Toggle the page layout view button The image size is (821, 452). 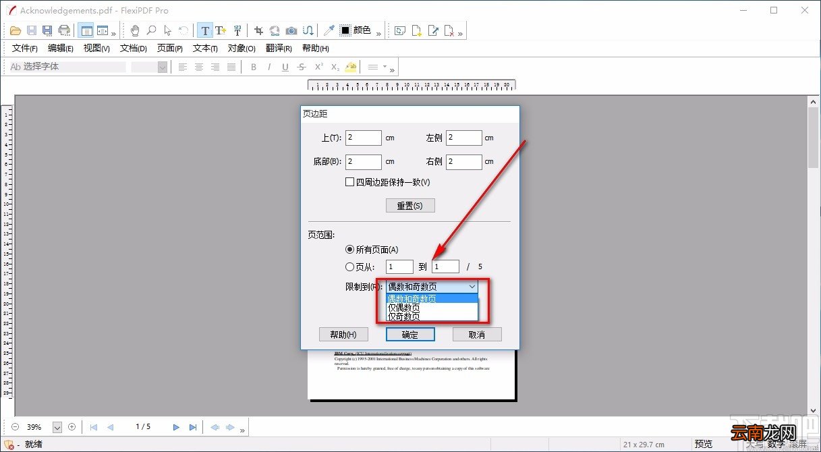tap(86, 30)
